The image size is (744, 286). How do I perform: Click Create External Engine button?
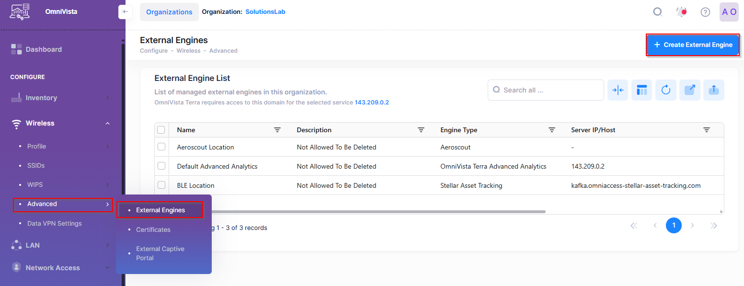[692, 45]
